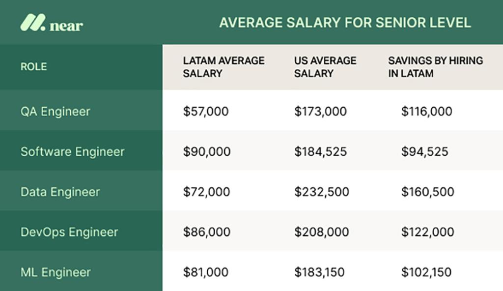Select the $184,525 US salary figure
503x291 pixels.
(320, 152)
